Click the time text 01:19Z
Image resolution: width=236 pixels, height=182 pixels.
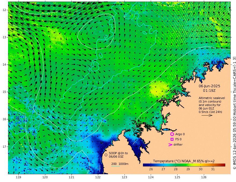pos(209,91)
